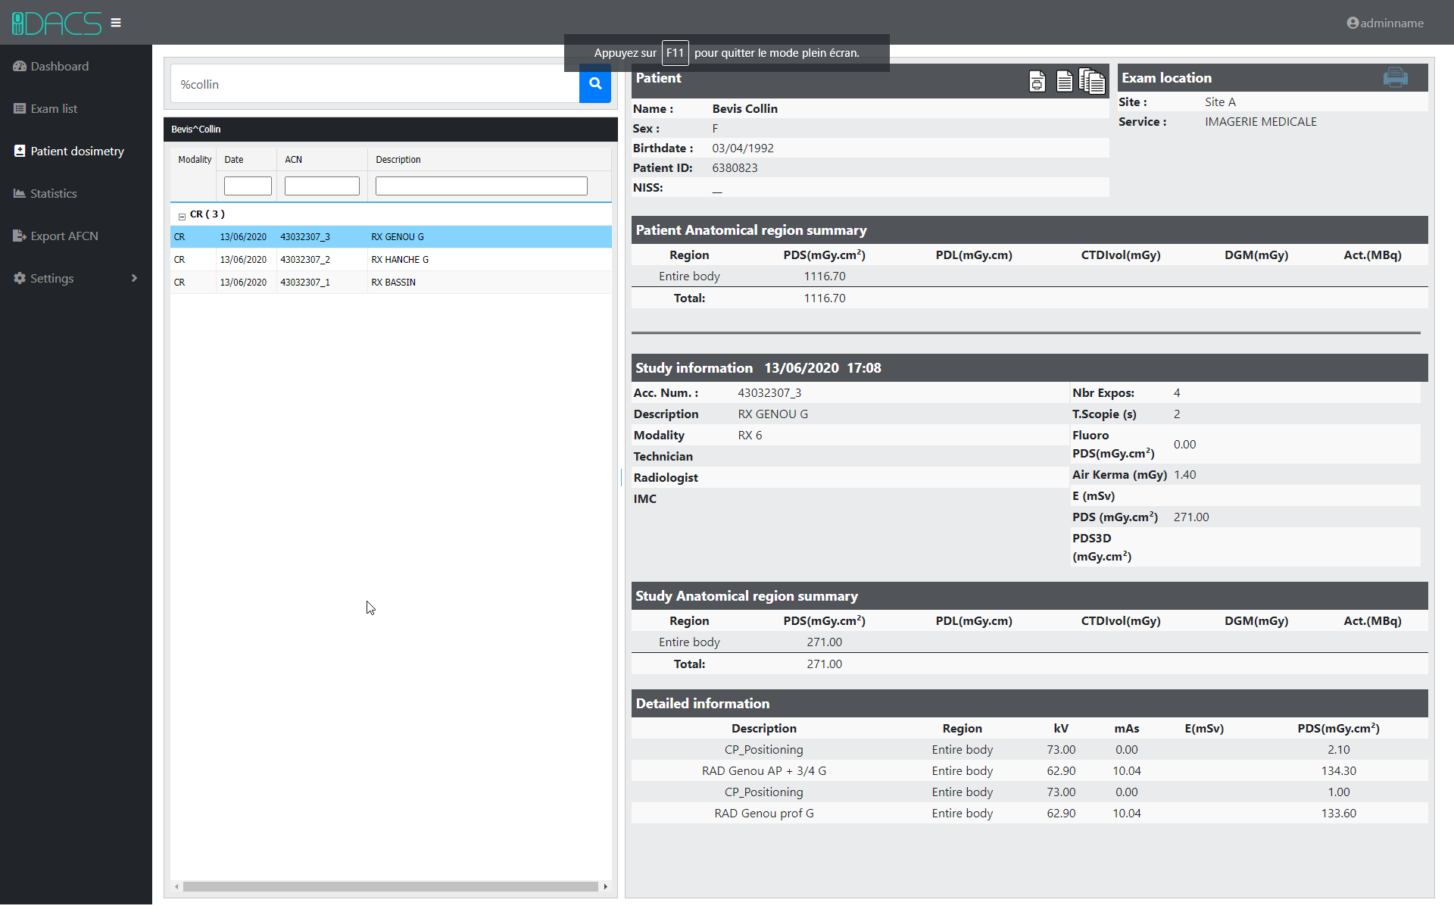Click the Date filter input box
1454x909 pixels.
248,186
